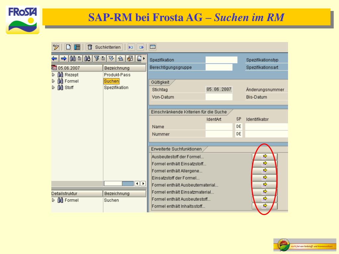
Task: Click the Suchkriterien button
Action: (x=108, y=47)
